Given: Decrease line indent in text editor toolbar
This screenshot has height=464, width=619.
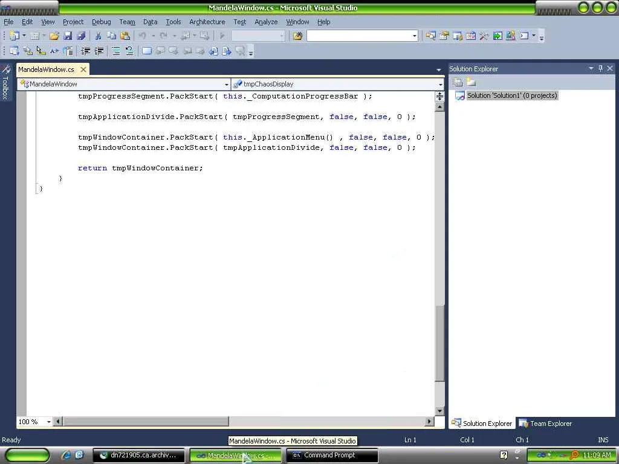Looking at the screenshot, I should (85, 51).
